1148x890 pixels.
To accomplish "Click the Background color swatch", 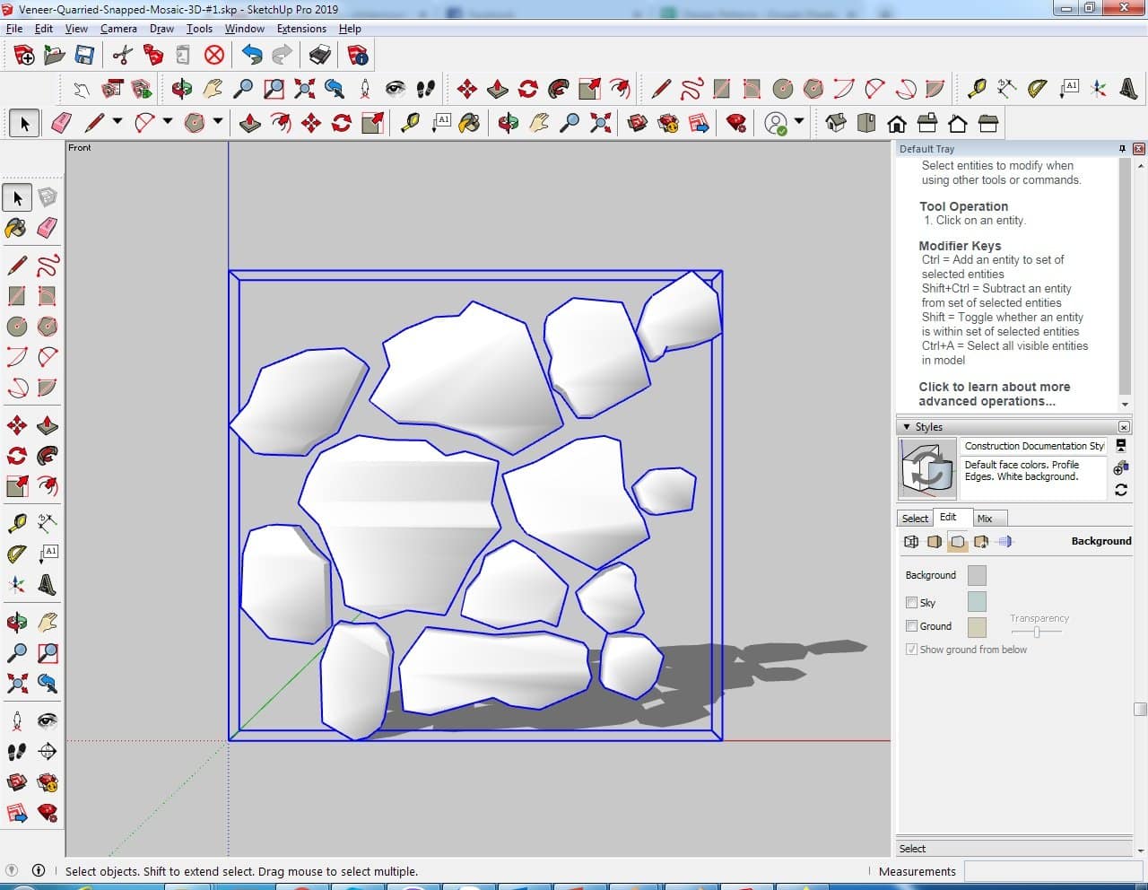I will [977, 575].
